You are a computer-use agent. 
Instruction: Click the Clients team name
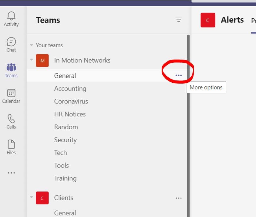64,198
